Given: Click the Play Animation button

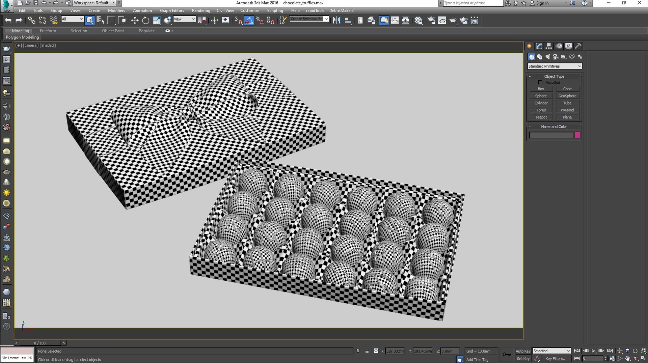Looking at the screenshot, I should tap(593, 351).
